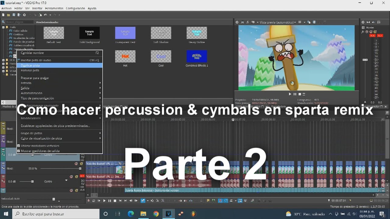Click Stop button under video preview
The height and width of the screenshot is (219, 390).
pyautogui.click(x=300, y=94)
